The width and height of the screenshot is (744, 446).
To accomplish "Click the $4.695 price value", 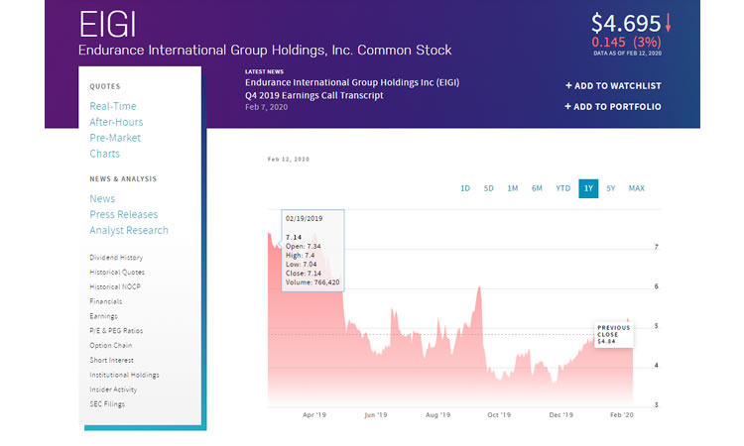I will 626,24.
